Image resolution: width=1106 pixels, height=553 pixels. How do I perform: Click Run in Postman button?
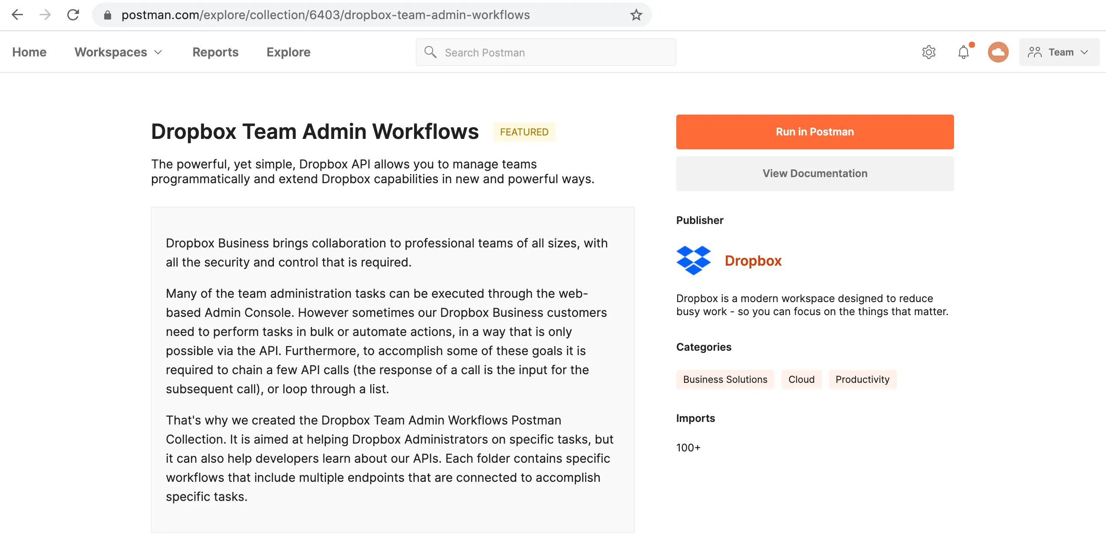[815, 132]
